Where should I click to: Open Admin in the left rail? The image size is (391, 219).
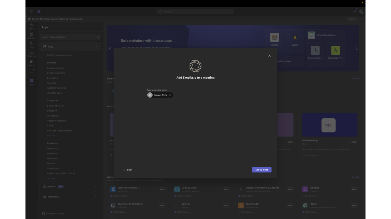point(32,63)
